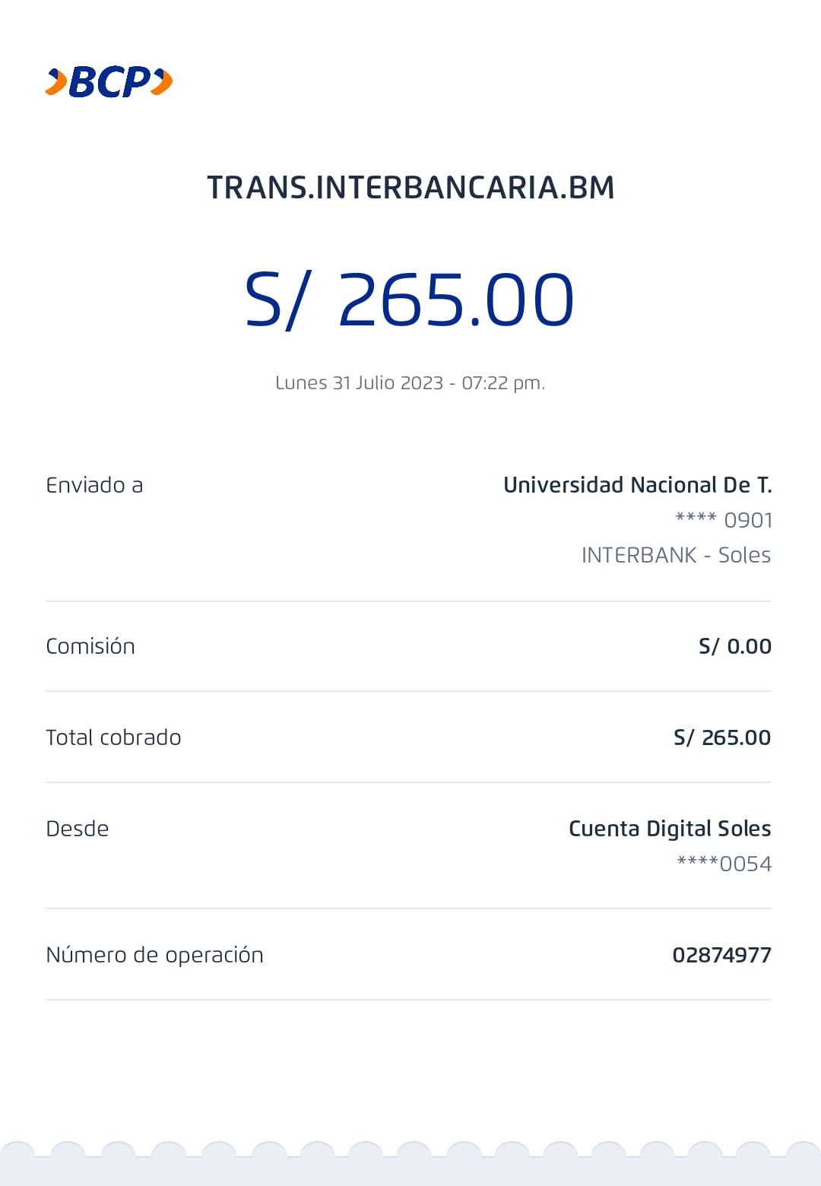Click the 'Total cobrado' label
The width and height of the screenshot is (821, 1186).
113,737
